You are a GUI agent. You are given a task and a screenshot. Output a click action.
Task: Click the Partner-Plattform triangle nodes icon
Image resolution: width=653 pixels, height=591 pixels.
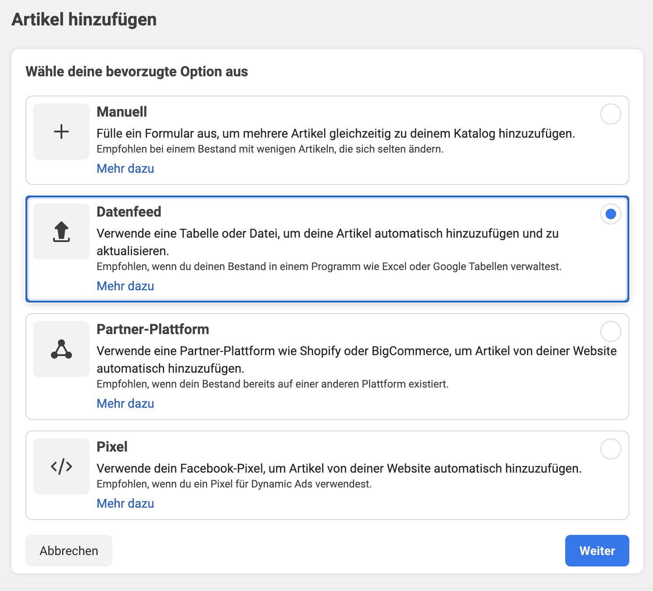[61, 349]
